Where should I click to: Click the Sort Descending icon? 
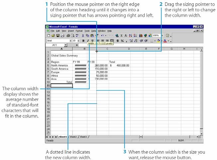coord(135,36)
